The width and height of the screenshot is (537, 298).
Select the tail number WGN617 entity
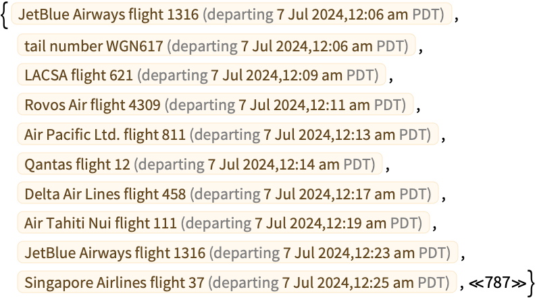tap(216, 46)
